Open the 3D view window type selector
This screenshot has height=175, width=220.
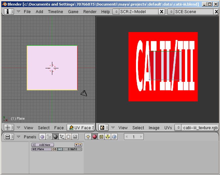pyautogui.click(x=9, y=128)
